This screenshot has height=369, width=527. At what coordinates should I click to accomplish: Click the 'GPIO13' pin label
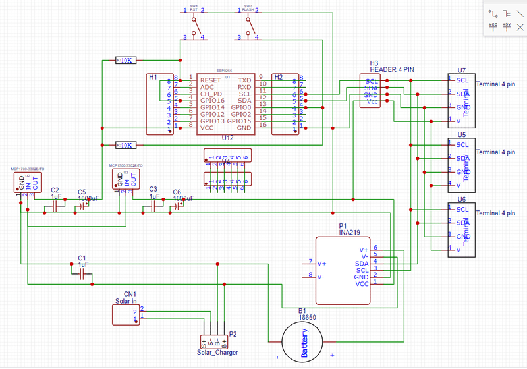point(212,121)
